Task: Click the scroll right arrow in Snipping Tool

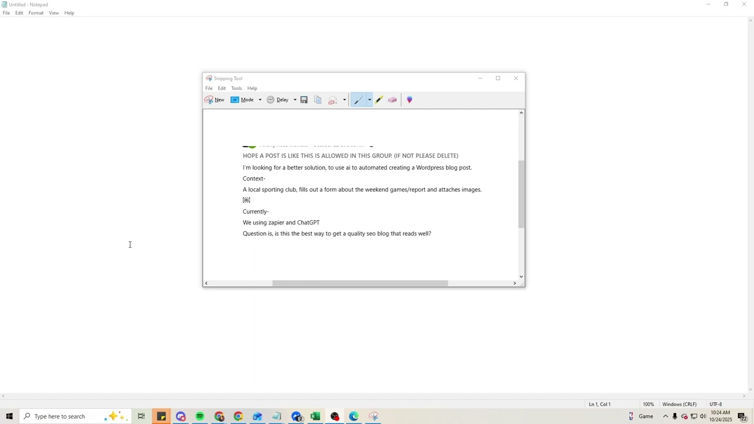Action: [515, 283]
